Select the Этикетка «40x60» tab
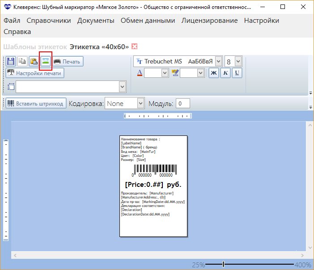Screen dimensions: 314x270 pos(99,46)
